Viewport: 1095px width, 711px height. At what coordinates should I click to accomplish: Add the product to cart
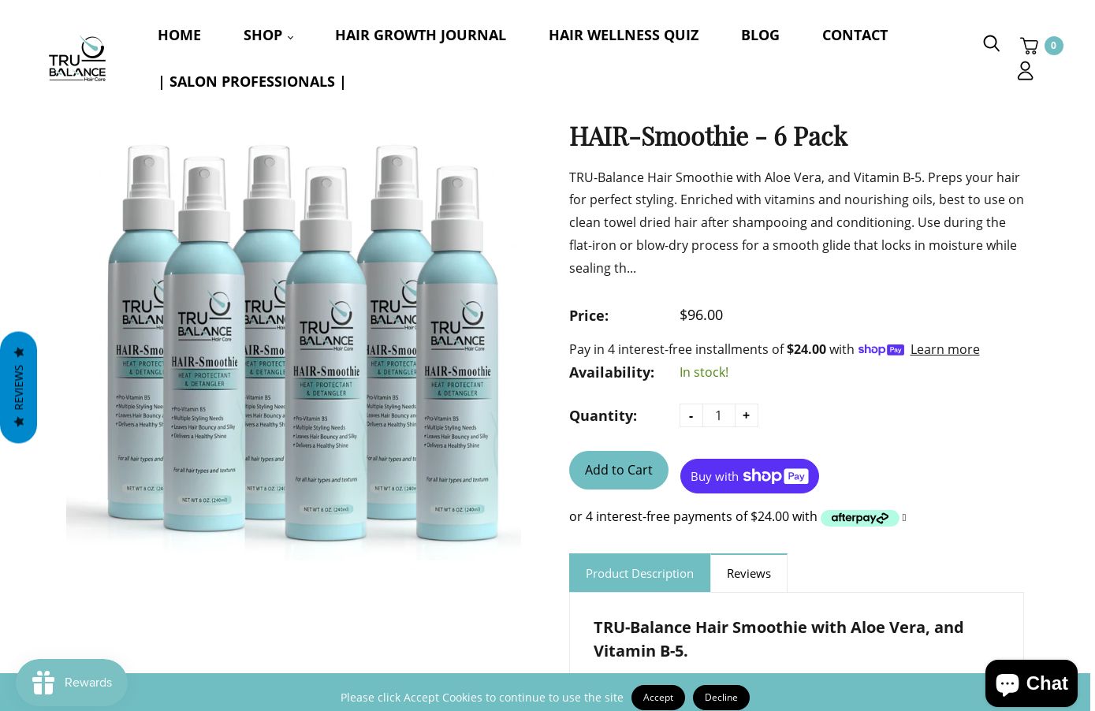(x=619, y=470)
